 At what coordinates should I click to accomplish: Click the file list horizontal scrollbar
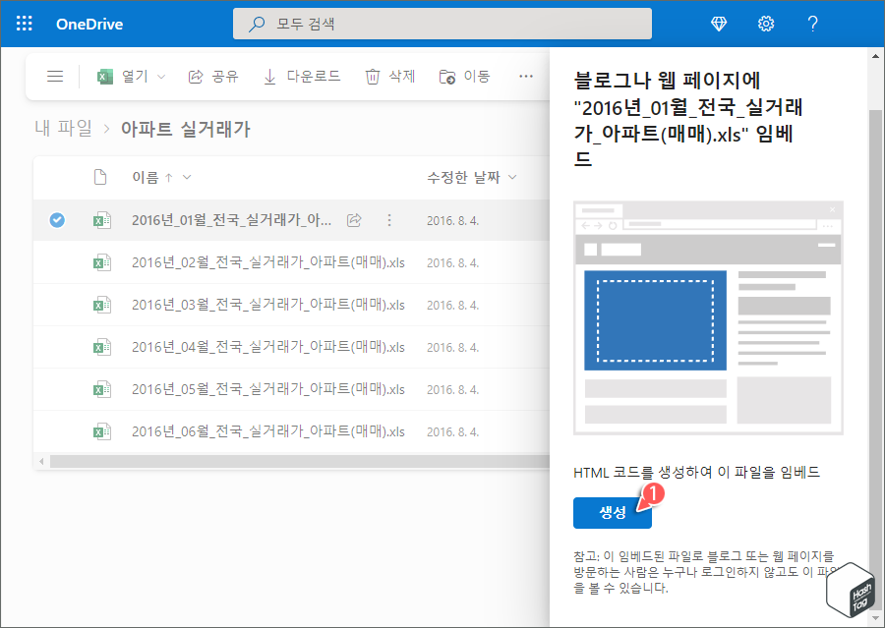click(300, 462)
